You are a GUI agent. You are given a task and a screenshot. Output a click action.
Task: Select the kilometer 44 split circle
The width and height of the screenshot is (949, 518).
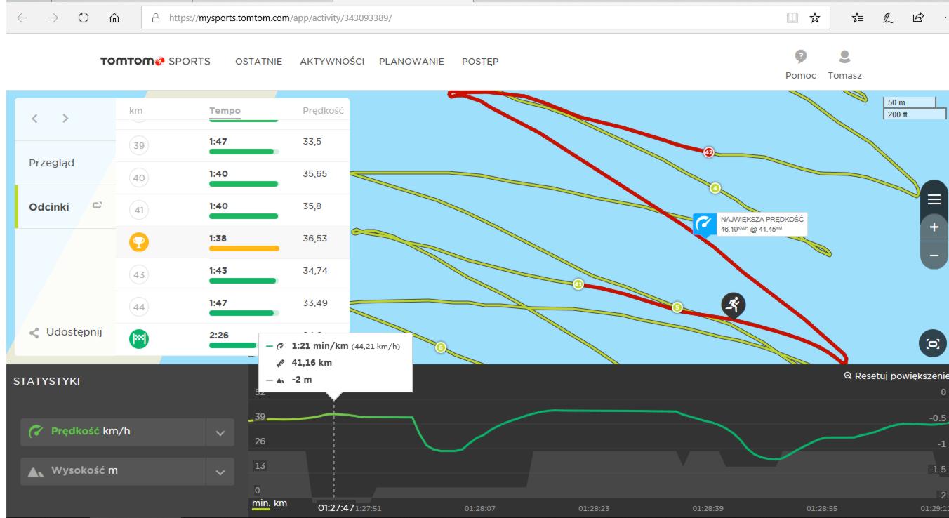[139, 307]
